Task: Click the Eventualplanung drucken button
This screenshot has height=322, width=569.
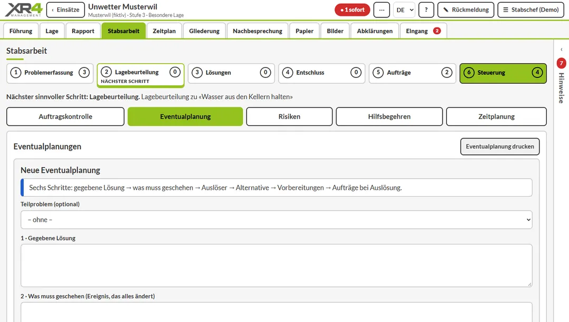Action: pyautogui.click(x=499, y=147)
